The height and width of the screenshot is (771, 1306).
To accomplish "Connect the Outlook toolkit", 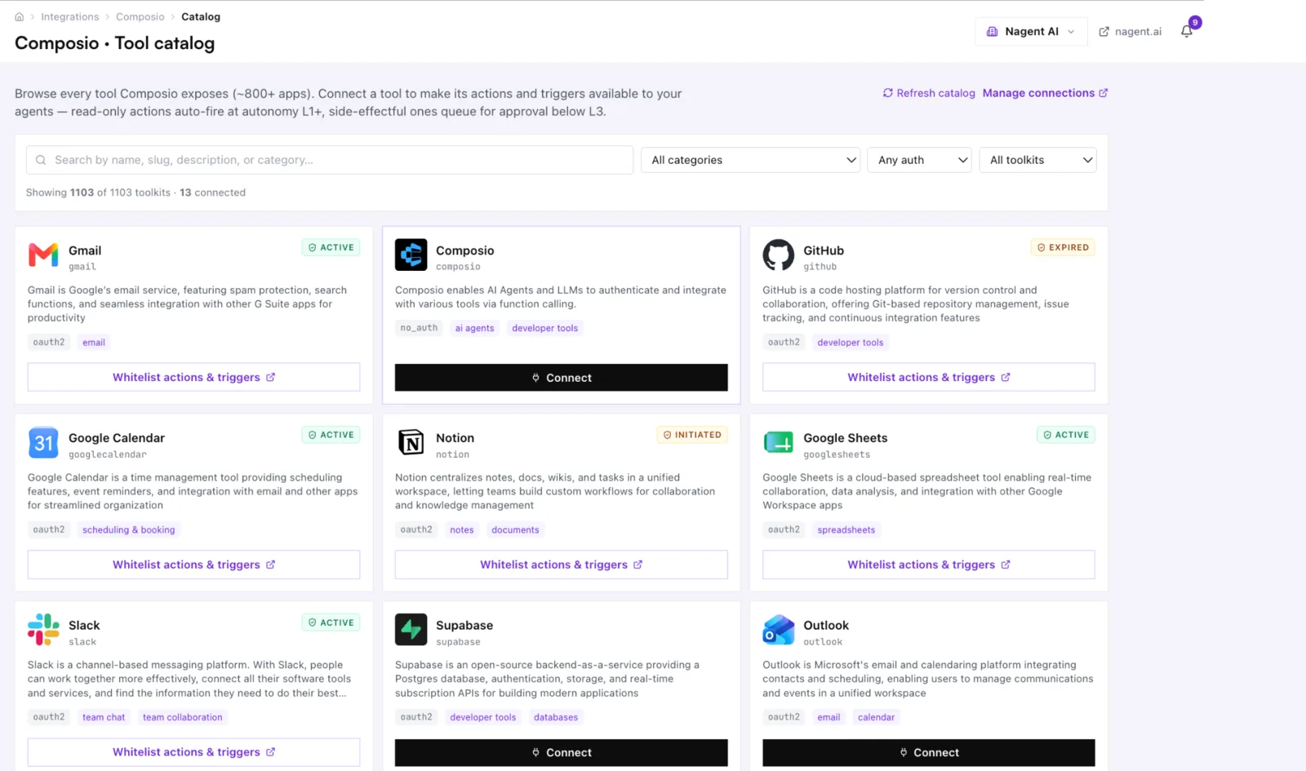I will pyautogui.click(x=929, y=752).
